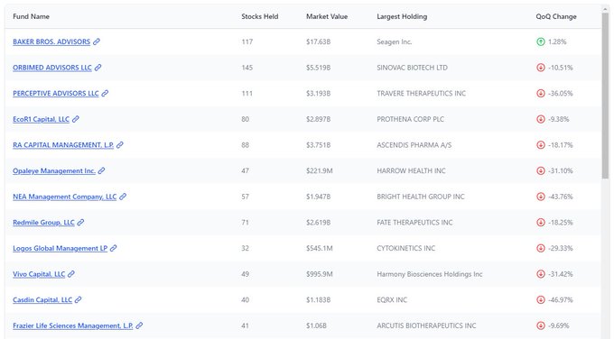Select CYTOKINETICS INC cell
This screenshot has width=614, height=339.
(x=405, y=248)
